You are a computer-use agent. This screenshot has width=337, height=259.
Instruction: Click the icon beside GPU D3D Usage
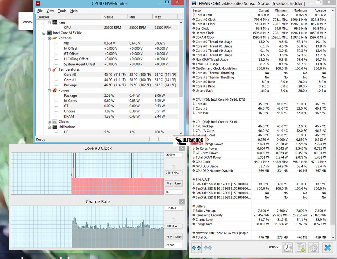click(193, 166)
